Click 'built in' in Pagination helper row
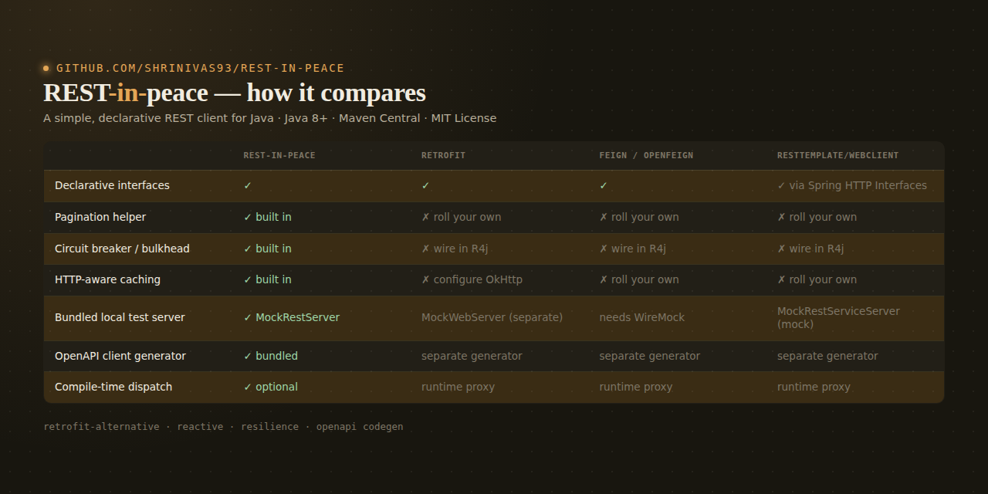 [268, 217]
